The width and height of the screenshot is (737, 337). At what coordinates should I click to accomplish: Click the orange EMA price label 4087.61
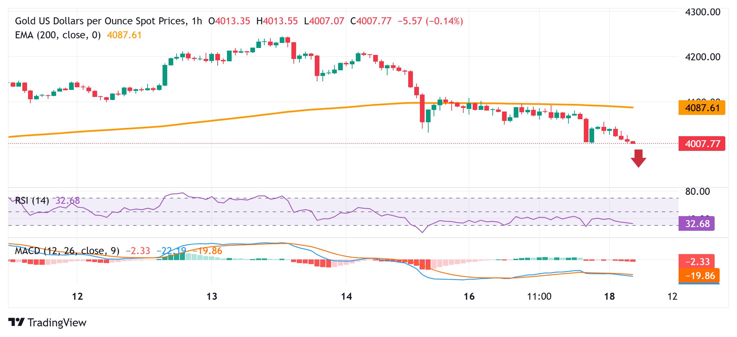coord(702,108)
